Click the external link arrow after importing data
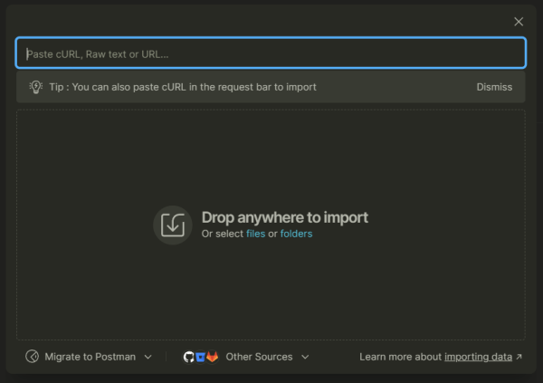The image size is (543, 383). 519,357
